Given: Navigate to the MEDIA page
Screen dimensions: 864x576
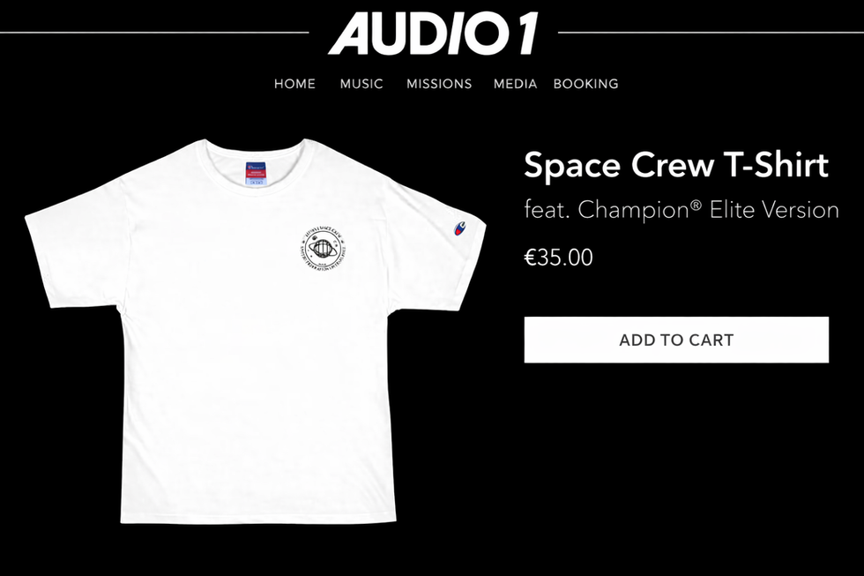Looking at the screenshot, I should point(515,84).
